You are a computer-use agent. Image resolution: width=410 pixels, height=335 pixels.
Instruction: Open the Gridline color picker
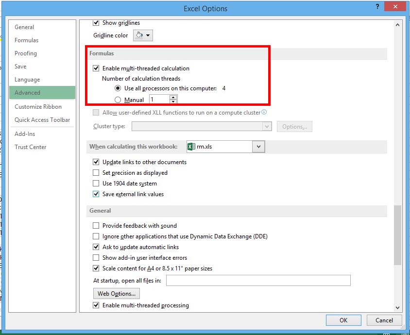click(140, 35)
